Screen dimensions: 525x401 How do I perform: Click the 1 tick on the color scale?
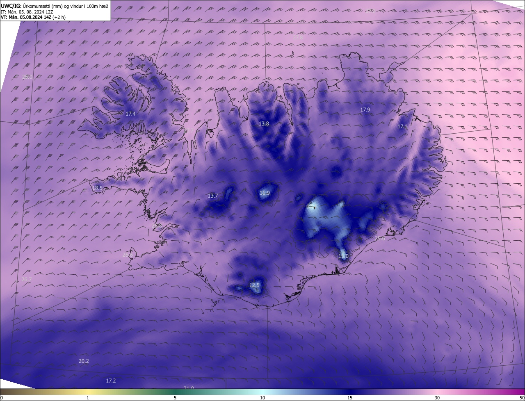coord(88,398)
